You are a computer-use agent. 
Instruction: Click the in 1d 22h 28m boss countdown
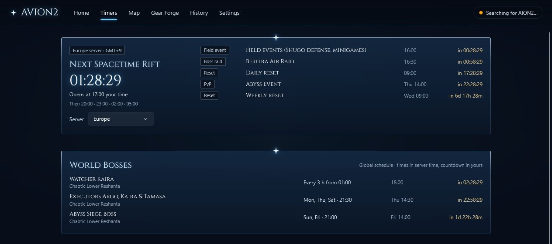click(466, 217)
